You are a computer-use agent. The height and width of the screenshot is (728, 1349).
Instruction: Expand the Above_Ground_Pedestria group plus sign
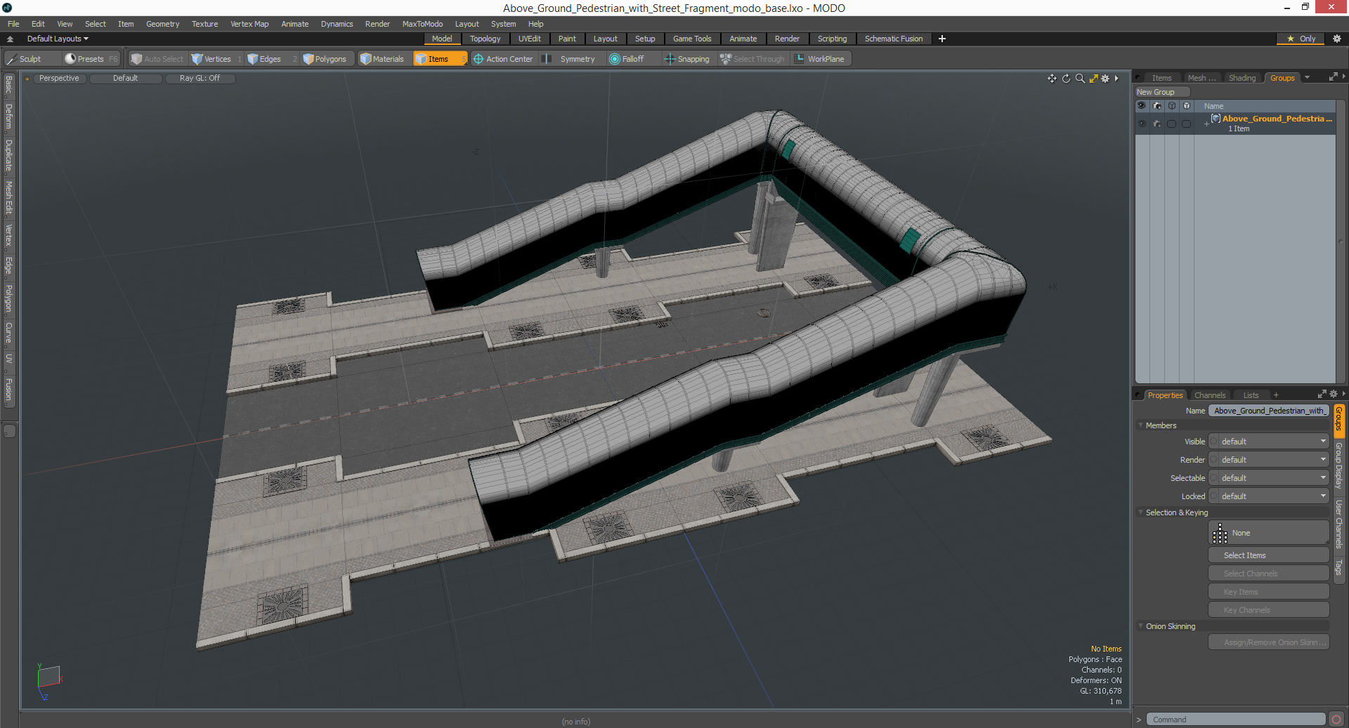(1206, 124)
